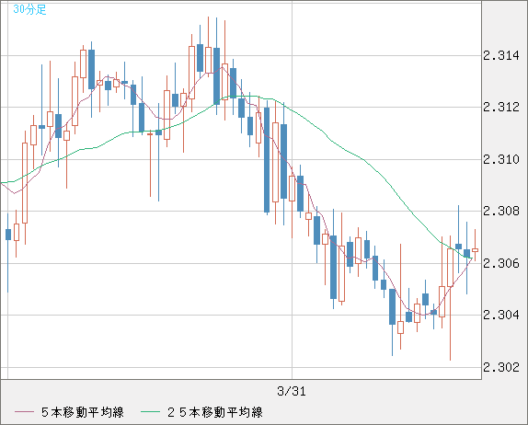Click the 2.312 price axis label
The width and height of the screenshot is (528, 425).
click(x=501, y=108)
